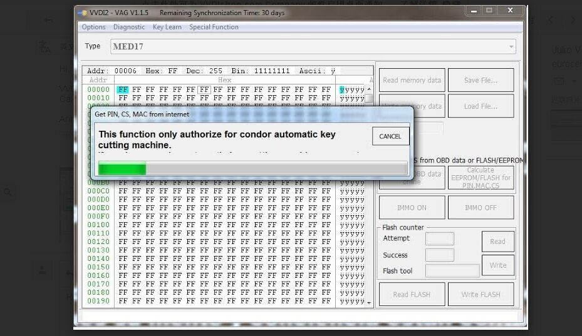Select address row 00010
This screenshot has height=336, width=582.
tap(98, 98)
